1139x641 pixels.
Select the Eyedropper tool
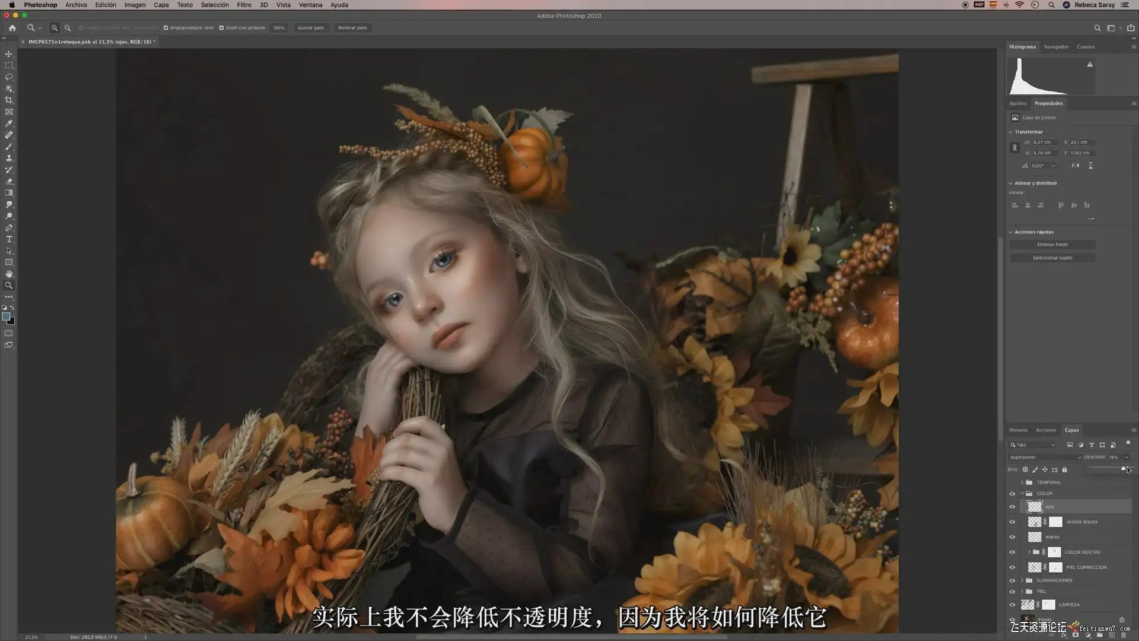(9, 123)
